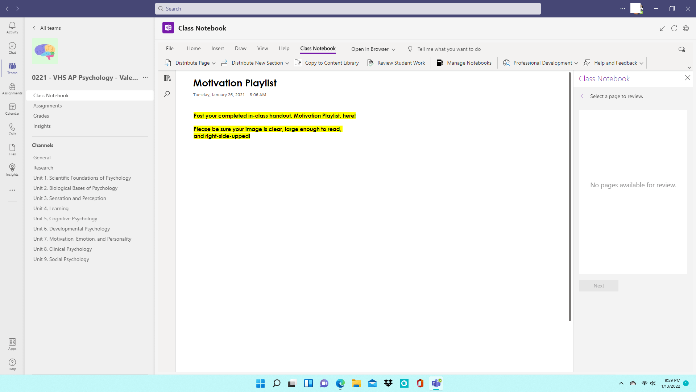Click the disabled Next button
696x392 pixels.
pos(598,286)
